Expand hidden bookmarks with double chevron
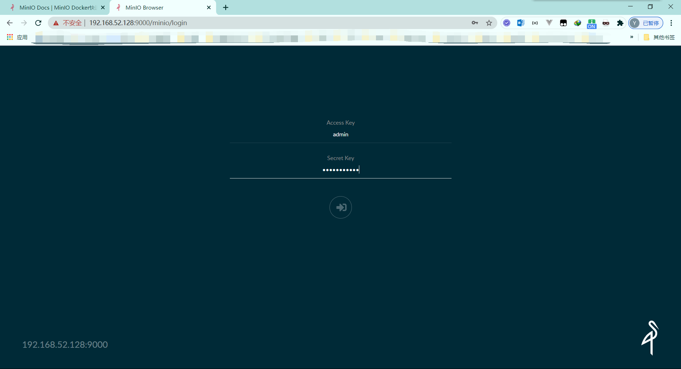The height and width of the screenshot is (369, 681). click(632, 37)
